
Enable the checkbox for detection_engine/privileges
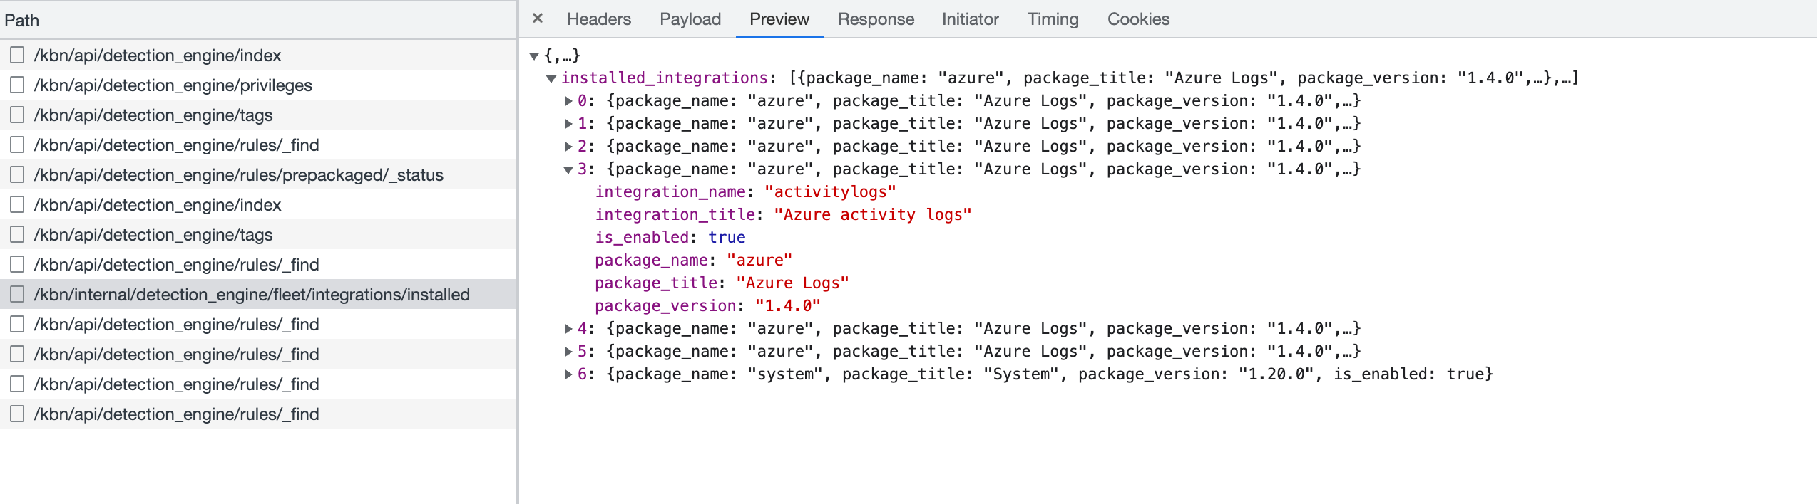coord(16,85)
